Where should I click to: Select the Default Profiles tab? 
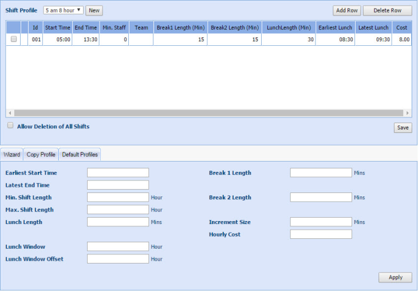[x=80, y=155]
